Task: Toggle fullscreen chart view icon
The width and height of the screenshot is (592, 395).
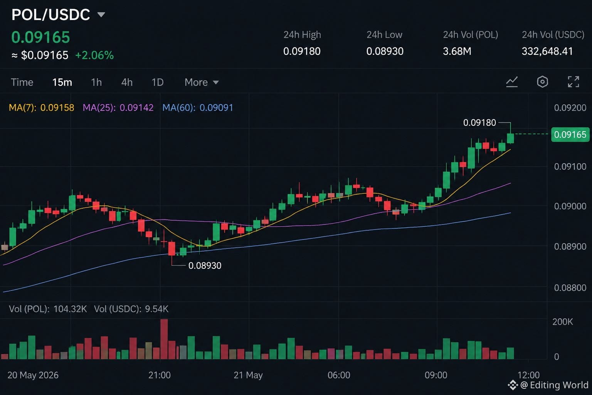Action: point(573,82)
